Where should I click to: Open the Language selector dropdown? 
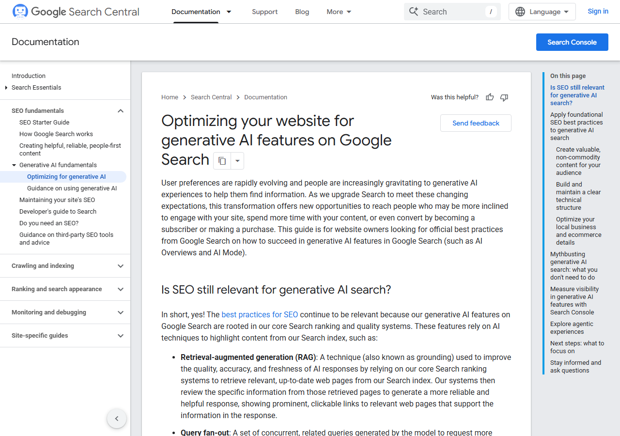[x=542, y=12]
